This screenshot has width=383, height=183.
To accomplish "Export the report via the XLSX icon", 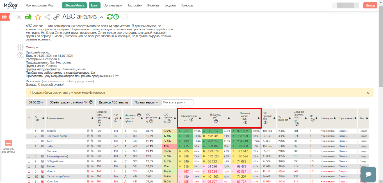I will coord(28,17).
